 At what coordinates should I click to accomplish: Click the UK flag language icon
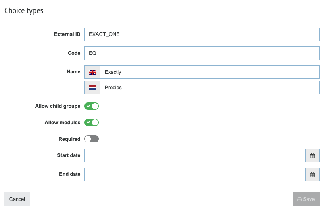tap(92, 72)
